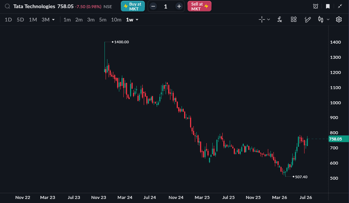This screenshot has width=349, height=203.
Task: Select the 1w interval
Action: pos(130,20)
